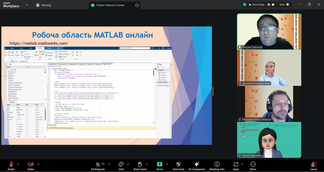This screenshot has width=324, height=172.
Task: Expand the Video options arrow
Action: pyautogui.click(x=38, y=164)
